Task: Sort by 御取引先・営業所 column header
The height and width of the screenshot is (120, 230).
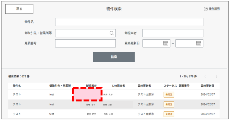Action: (x=60, y=86)
